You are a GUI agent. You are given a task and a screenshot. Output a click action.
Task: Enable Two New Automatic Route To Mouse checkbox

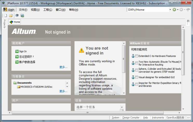pyautogui.click(x=137, y=63)
